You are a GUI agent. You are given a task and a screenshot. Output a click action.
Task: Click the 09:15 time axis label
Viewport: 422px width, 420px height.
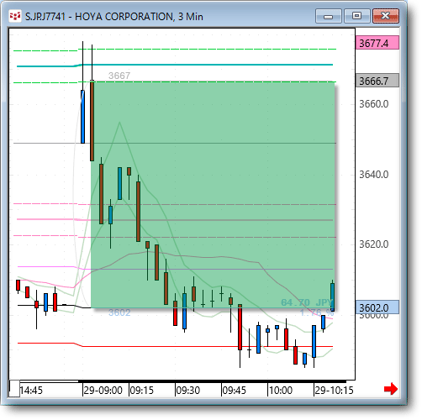coord(142,390)
